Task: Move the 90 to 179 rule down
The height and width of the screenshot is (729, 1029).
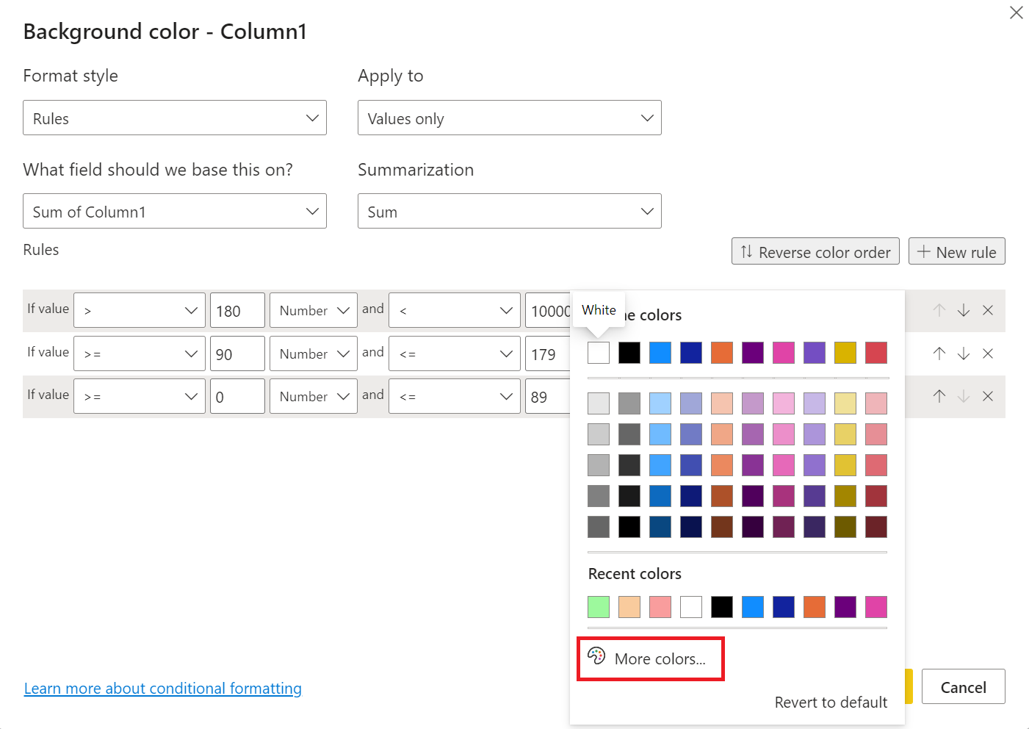Action: (x=964, y=353)
